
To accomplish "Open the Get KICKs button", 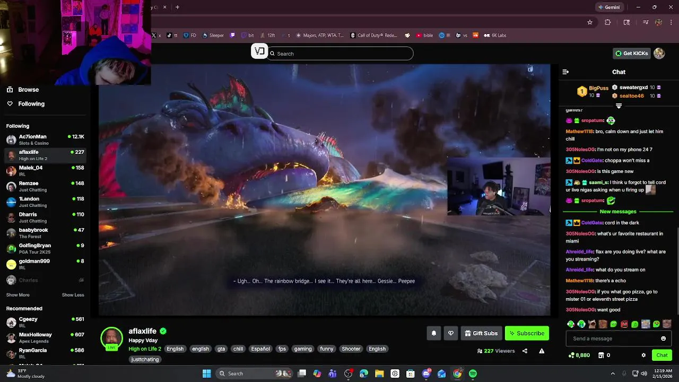I will tap(632, 54).
